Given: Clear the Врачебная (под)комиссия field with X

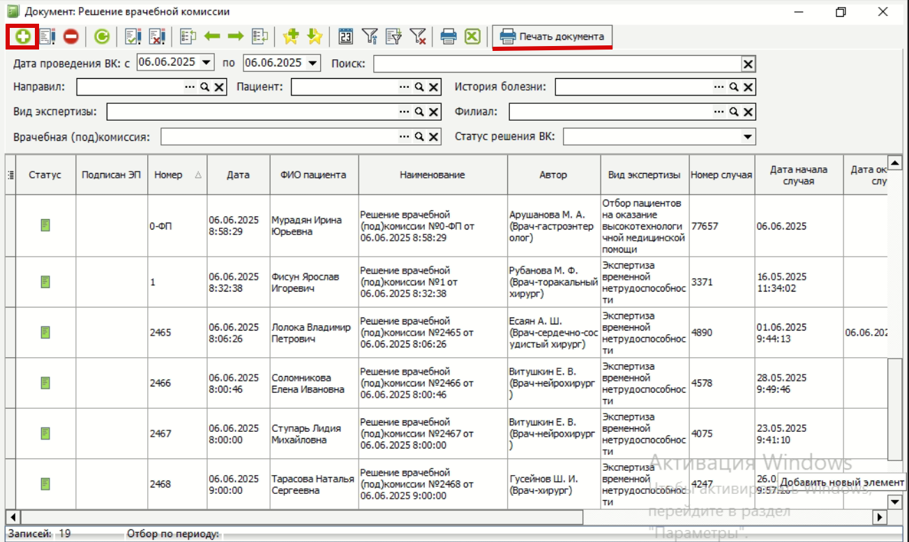Looking at the screenshot, I should (x=433, y=137).
